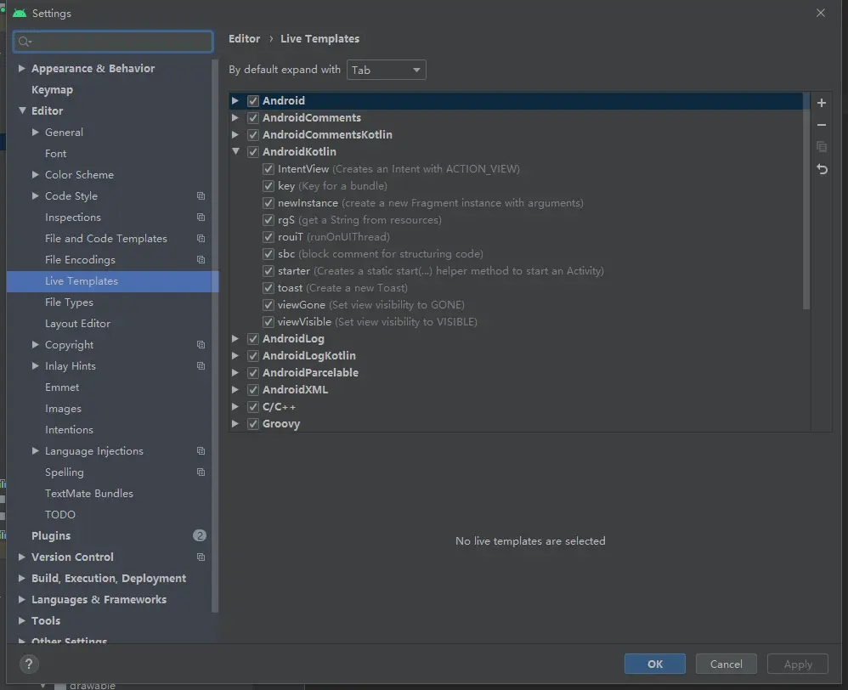Click project-level icon beside Inspections

click(201, 218)
